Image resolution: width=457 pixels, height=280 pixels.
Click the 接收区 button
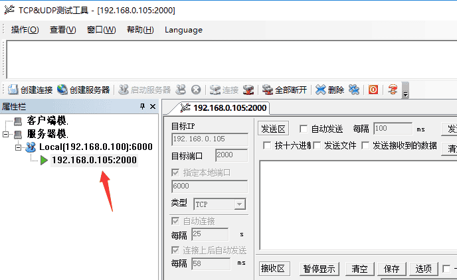(x=274, y=268)
